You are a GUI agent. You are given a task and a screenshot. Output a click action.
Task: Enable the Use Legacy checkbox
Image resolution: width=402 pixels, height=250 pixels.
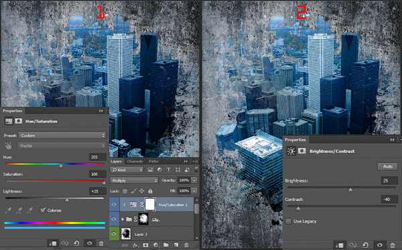(x=288, y=221)
